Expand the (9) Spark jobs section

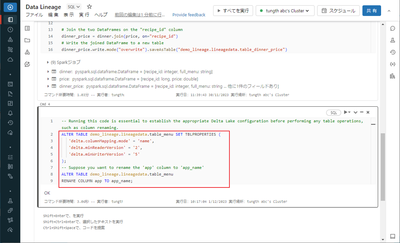pyautogui.click(x=48, y=62)
